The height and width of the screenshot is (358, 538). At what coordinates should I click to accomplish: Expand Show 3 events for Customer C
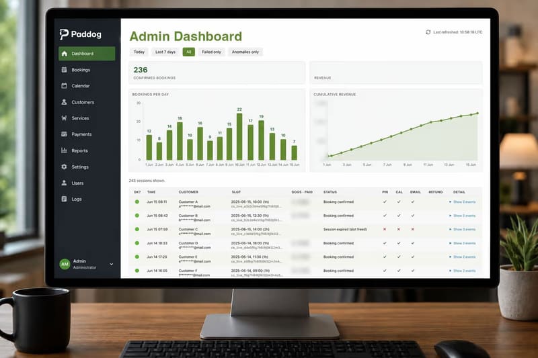(463, 229)
